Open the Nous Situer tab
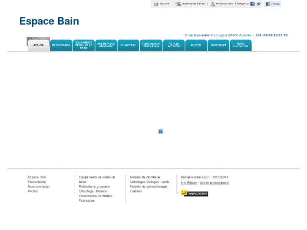The height and width of the screenshot is (230, 307). (x=218, y=45)
